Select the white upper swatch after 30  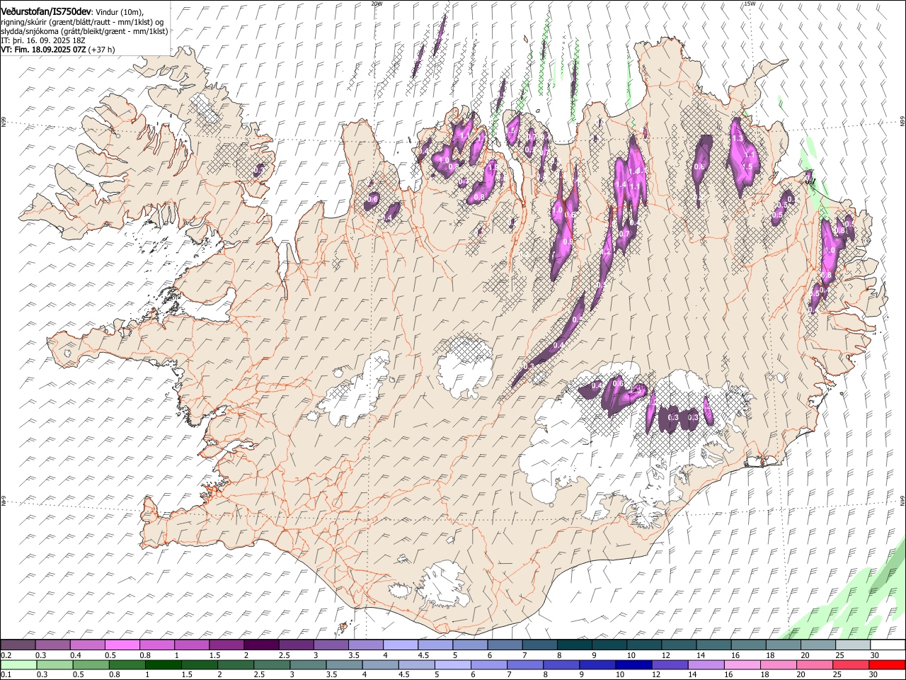tap(887, 645)
